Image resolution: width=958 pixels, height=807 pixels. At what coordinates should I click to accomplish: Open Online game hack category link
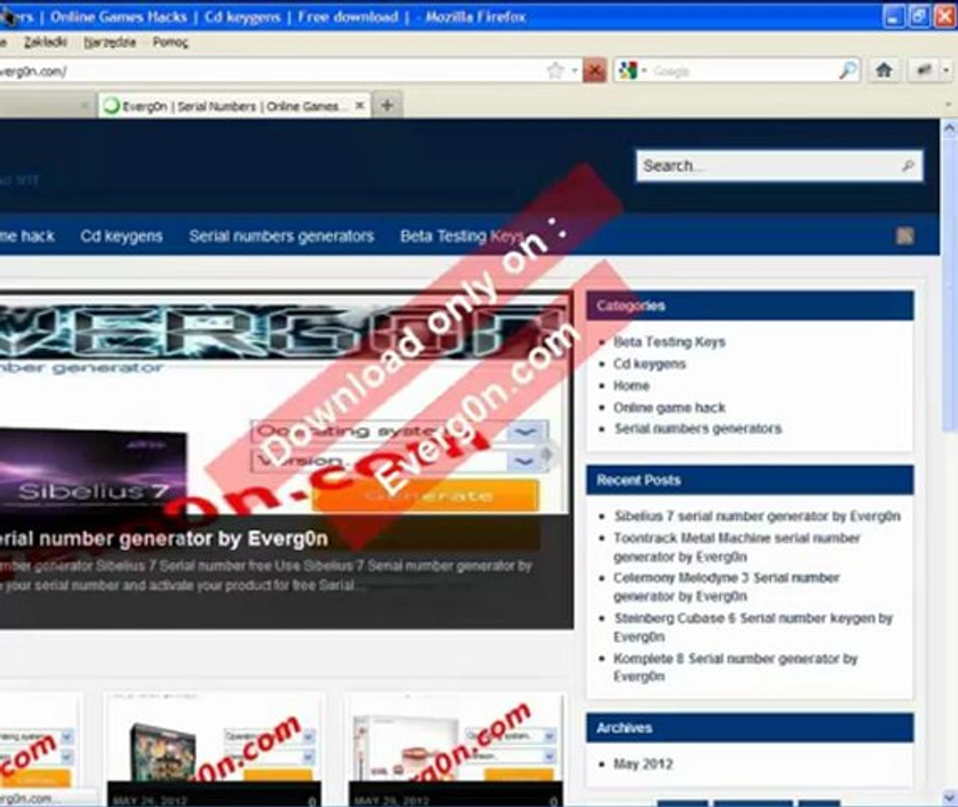coord(669,407)
